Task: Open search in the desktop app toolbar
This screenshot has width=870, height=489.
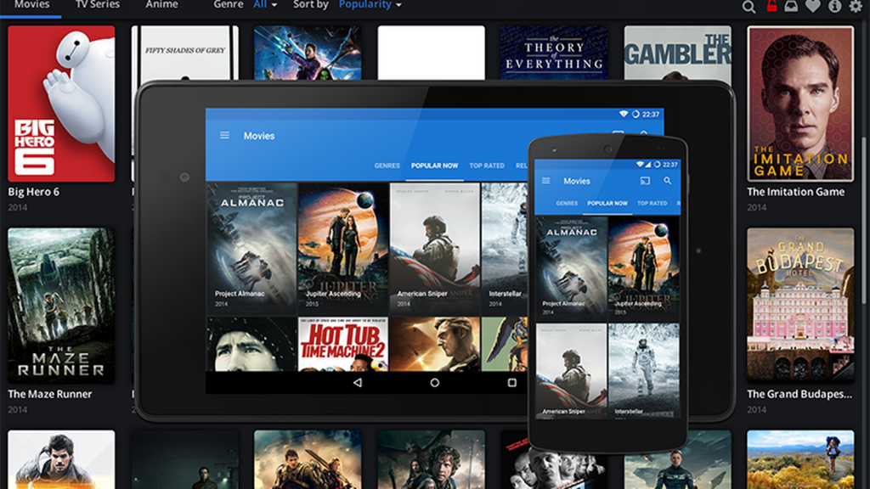Action: click(x=749, y=7)
